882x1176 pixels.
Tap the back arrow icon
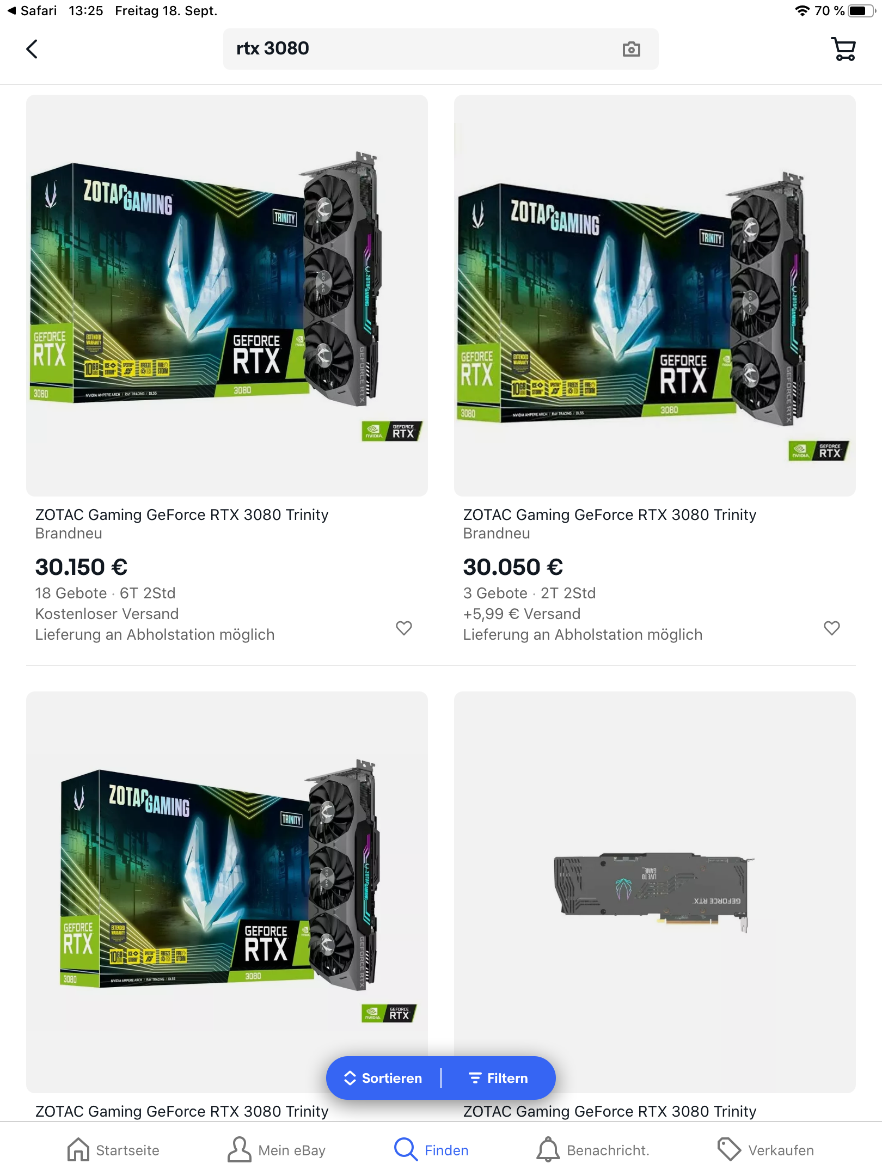[32, 49]
